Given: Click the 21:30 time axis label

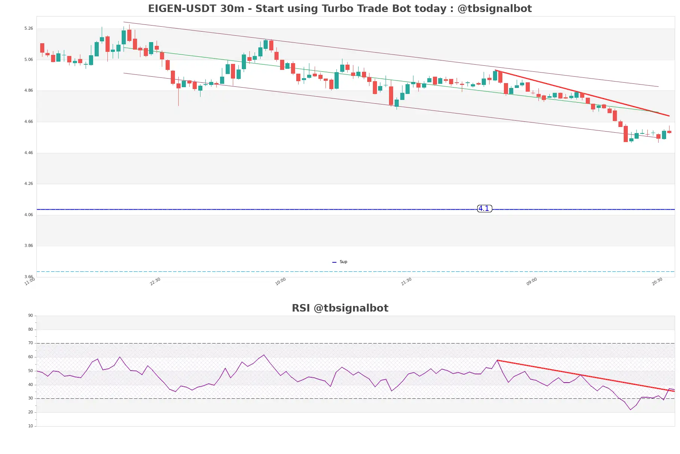Looking at the screenshot, I should point(406,281).
